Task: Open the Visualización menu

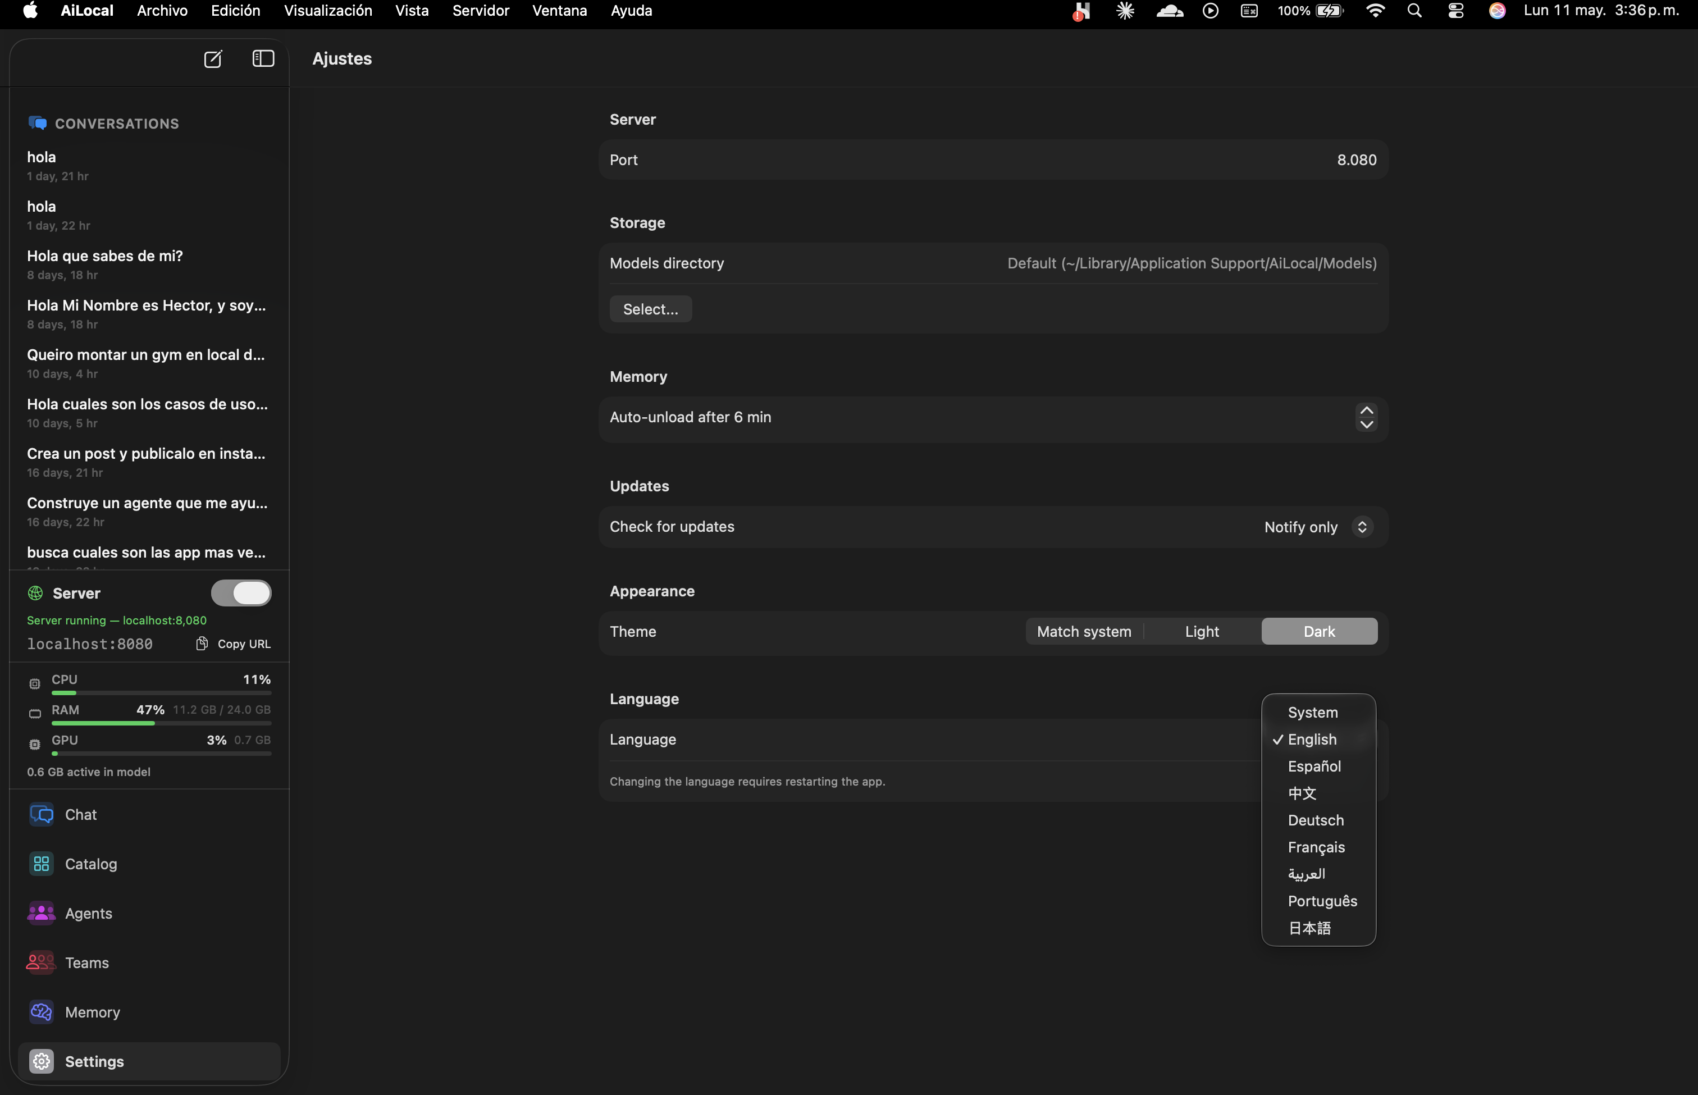Action: [328, 11]
